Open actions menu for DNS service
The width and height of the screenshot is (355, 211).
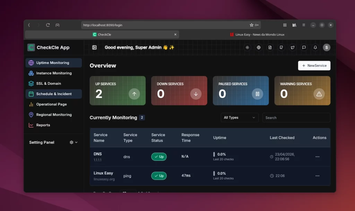pos(317,157)
